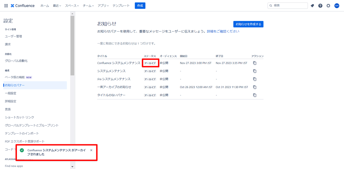
Task: Copy the タイトルのないバナー announcement
Action: click(x=255, y=95)
